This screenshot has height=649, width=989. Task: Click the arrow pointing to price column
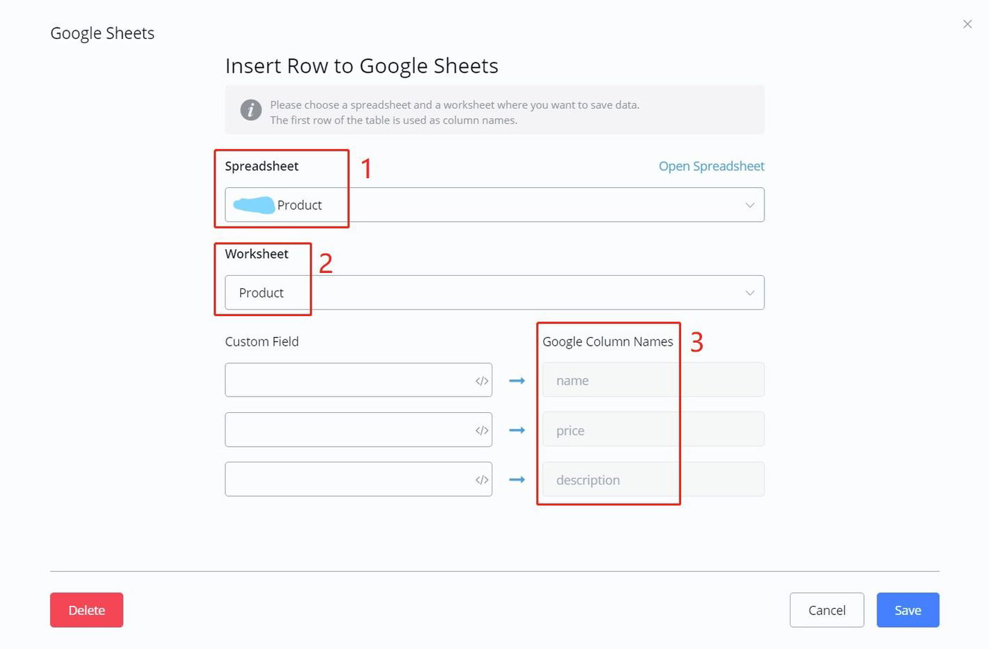[x=517, y=431]
